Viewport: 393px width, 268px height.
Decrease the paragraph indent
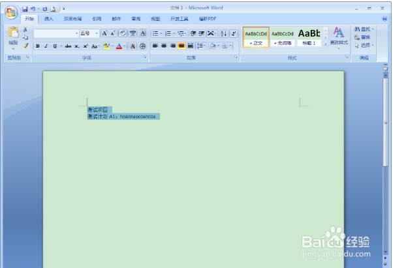click(193, 33)
